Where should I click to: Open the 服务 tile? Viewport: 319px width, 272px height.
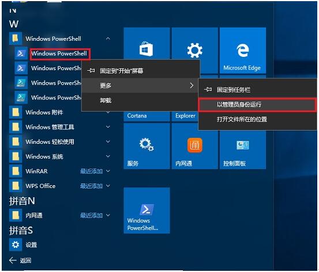[147, 146]
